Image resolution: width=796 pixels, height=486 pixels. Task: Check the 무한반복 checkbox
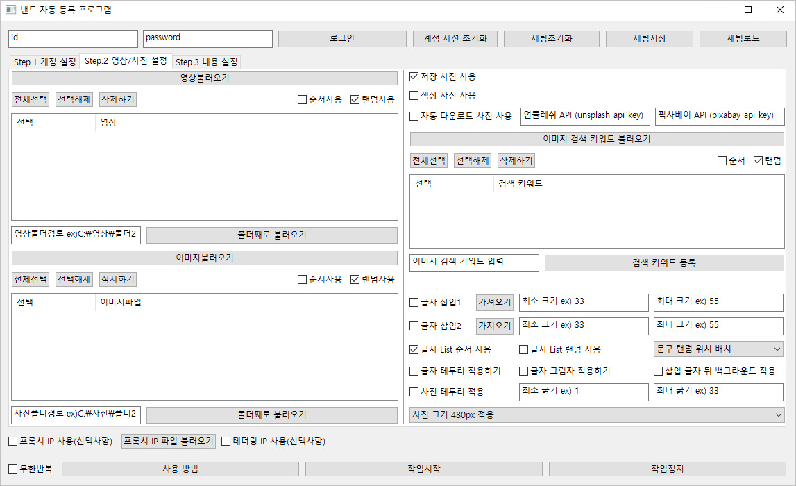pos(12,469)
